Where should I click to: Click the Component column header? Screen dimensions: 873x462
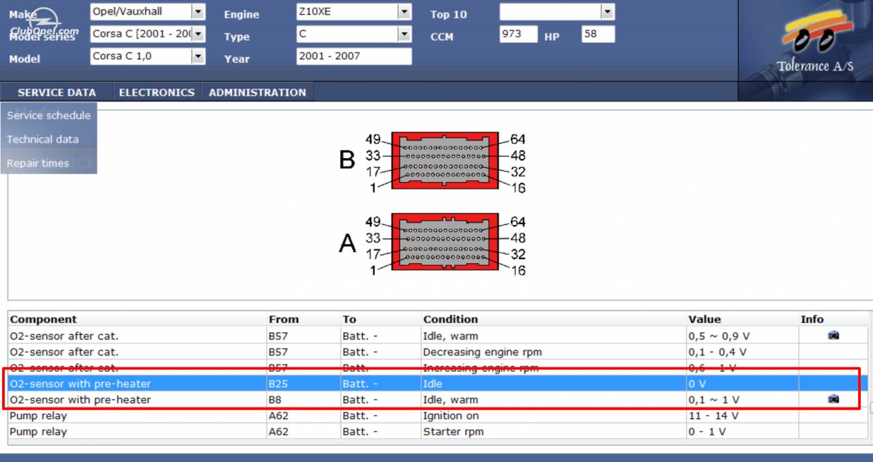(44, 320)
